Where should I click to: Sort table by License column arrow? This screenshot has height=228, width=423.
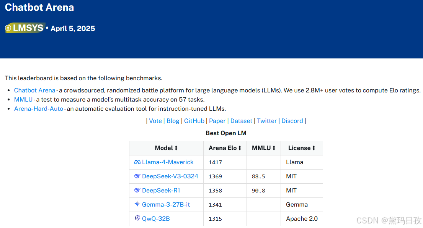[314, 148]
